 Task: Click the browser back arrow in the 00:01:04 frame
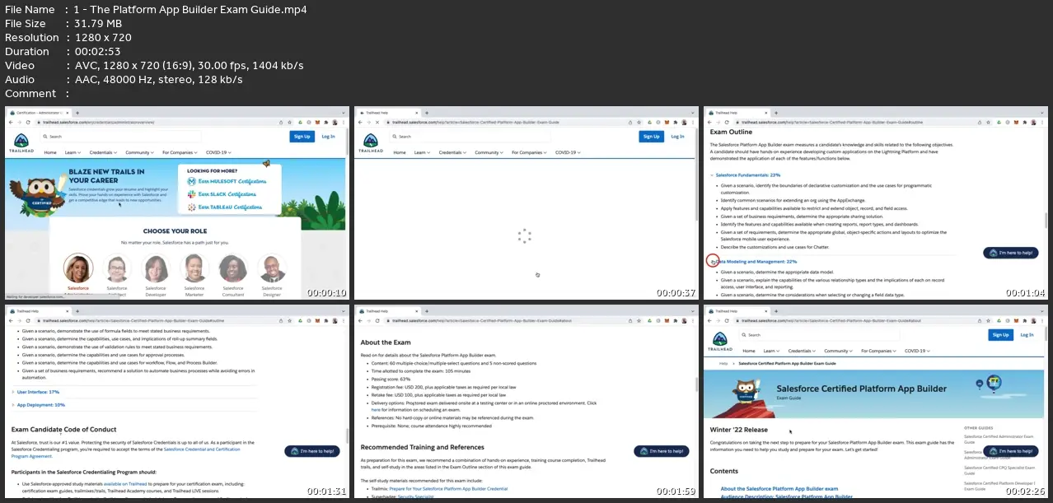(x=709, y=122)
